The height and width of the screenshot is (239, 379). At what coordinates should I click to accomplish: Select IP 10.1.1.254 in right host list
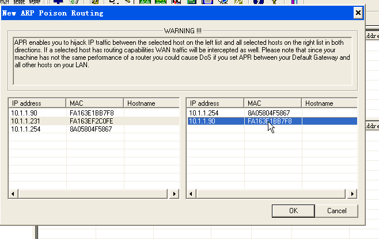click(203, 113)
